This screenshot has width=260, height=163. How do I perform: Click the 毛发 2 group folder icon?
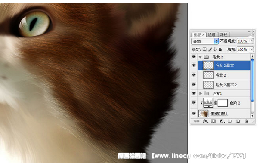pyautogui.click(x=206, y=57)
